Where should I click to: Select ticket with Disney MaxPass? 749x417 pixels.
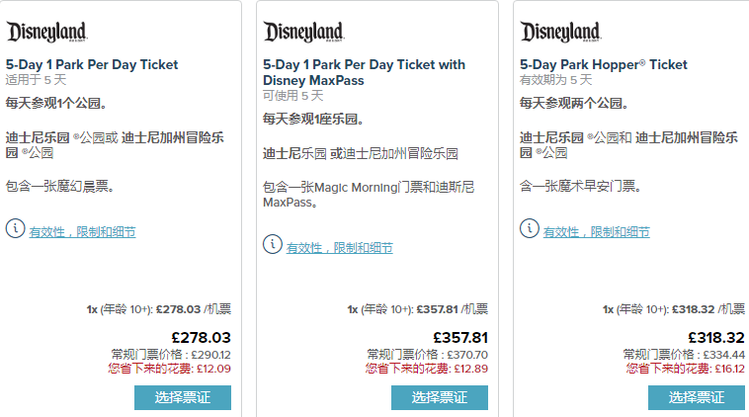coord(440,397)
